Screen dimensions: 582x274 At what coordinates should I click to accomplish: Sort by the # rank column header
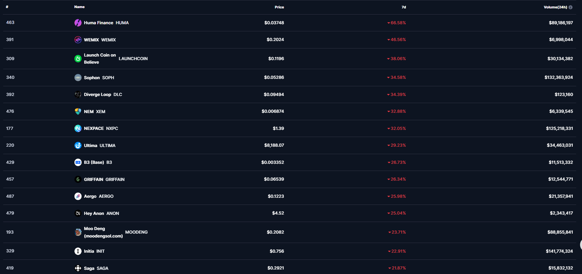coord(7,7)
